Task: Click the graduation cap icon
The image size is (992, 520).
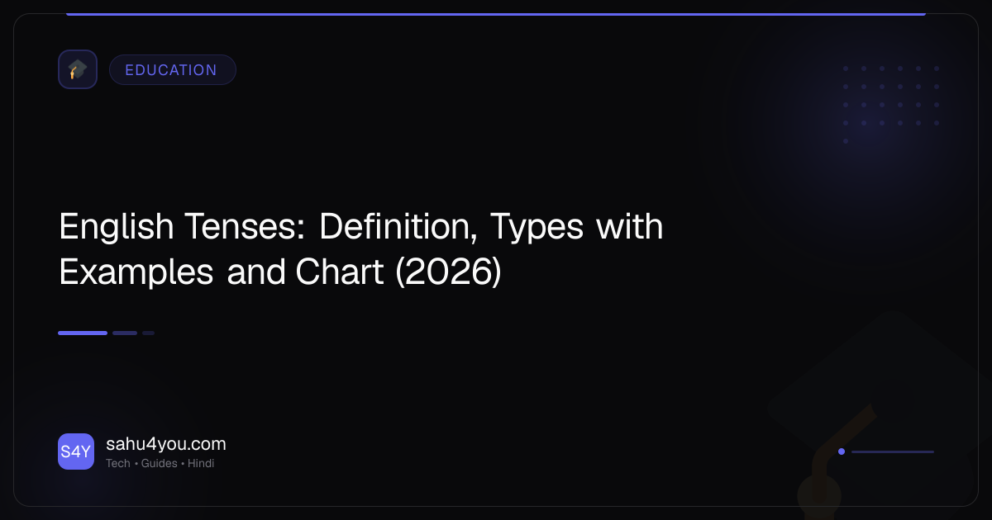Action: (x=78, y=69)
